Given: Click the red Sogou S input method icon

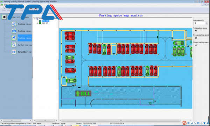Looking at the screenshot, I should coord(184,123).
